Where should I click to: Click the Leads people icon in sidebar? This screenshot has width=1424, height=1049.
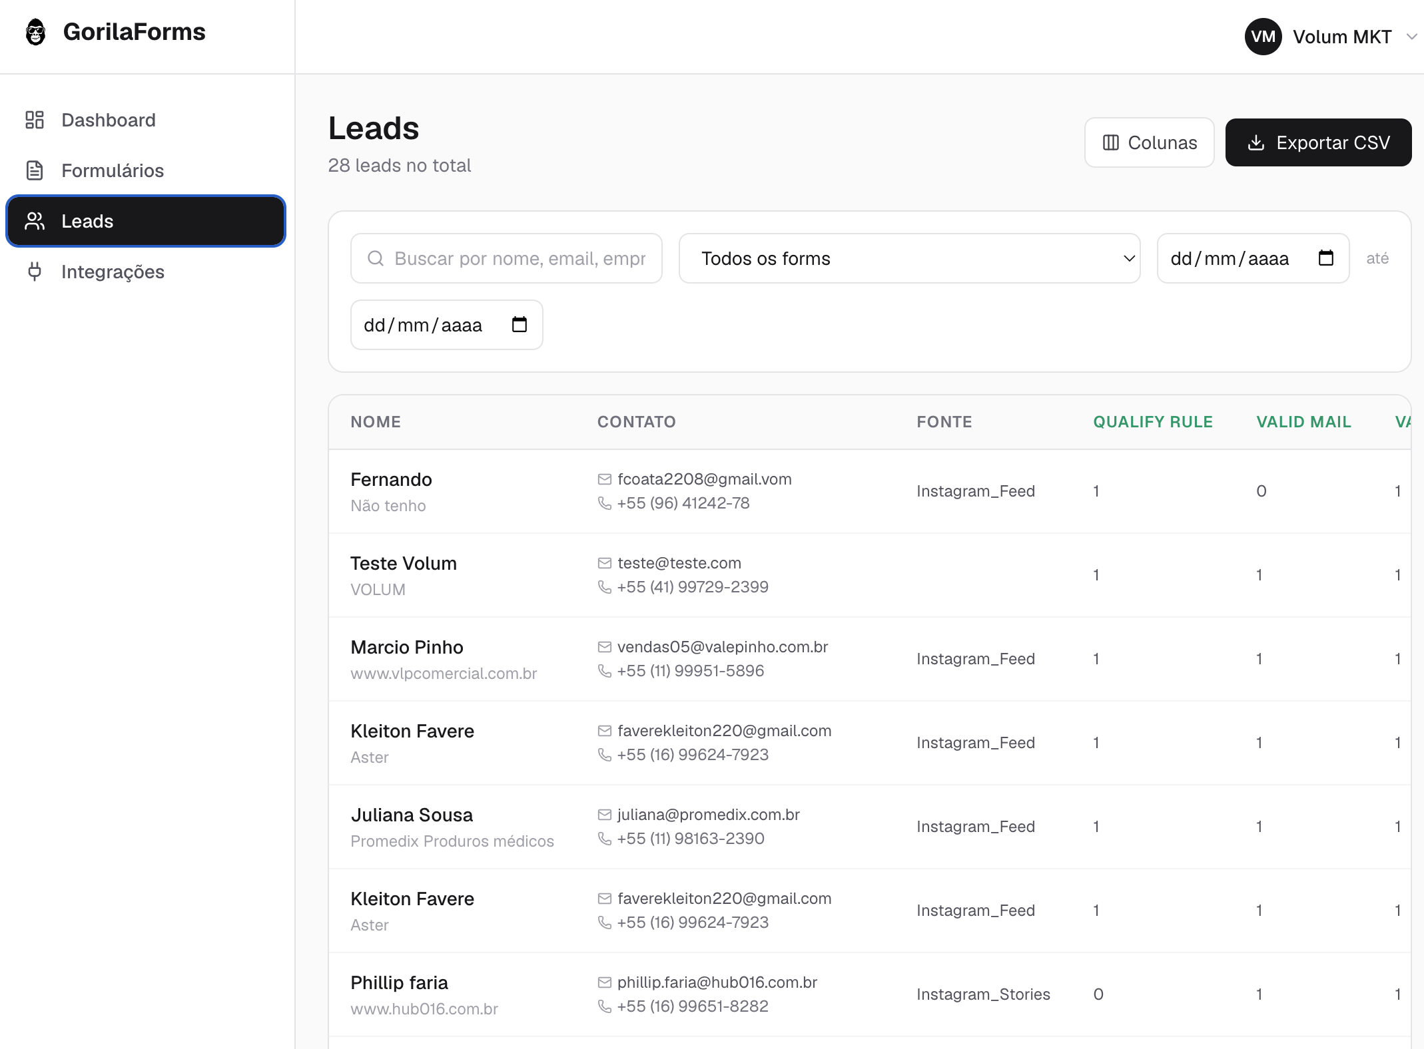35,221
